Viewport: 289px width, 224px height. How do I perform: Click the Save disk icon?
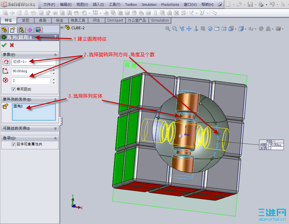point(250,4)
